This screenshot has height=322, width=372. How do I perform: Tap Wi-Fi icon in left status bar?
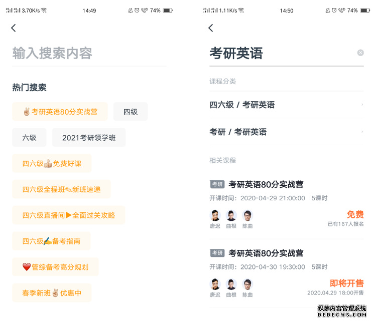coord(44,11)
